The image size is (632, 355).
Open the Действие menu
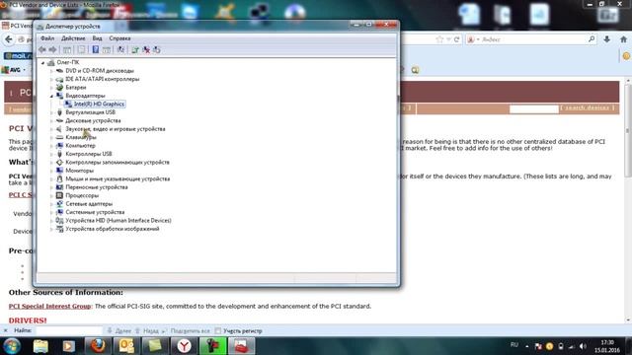click(x=73, y=38)
